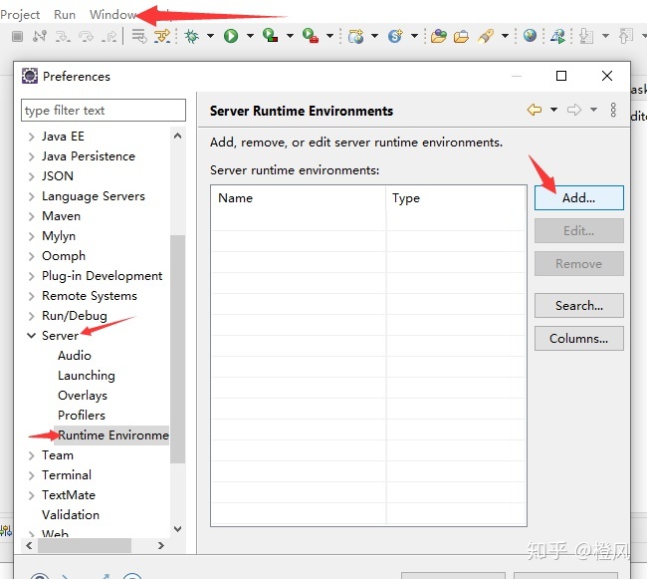Expand the Team tree node
This screenshot has height=579, width=647.
tap(32, 455)
